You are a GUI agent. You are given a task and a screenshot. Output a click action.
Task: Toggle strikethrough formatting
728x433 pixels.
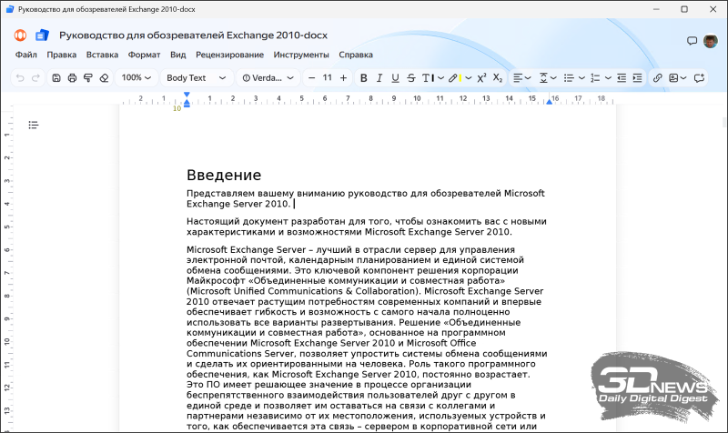click(411, 78)
